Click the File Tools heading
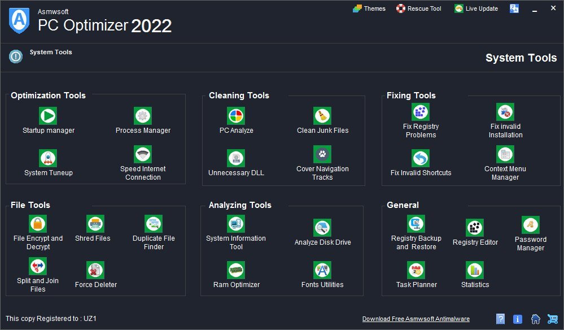564x330 pixels. 30,205
